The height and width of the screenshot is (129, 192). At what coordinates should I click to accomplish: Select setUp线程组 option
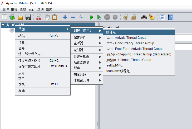(x=139, y=65)
